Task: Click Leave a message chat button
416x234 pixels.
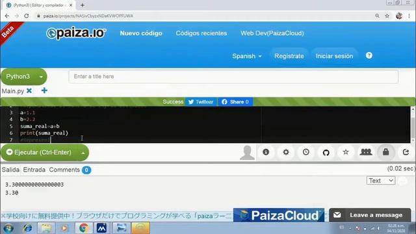Action: click(x=370, y=215)
